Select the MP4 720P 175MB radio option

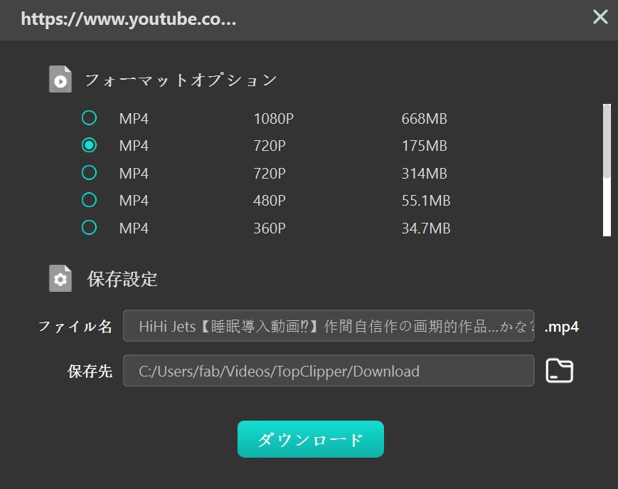[x=89, y=145]
